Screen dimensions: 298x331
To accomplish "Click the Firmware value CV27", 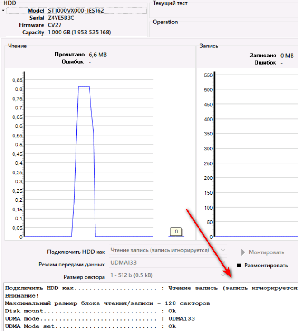I will pyautogui.click(x=55, y=25).
